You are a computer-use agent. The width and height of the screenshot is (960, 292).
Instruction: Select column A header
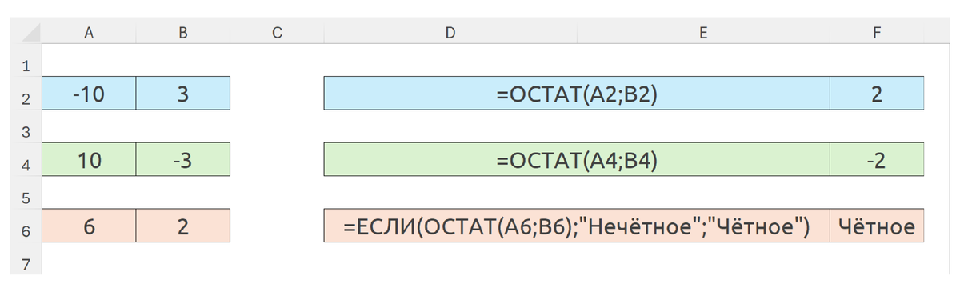[89, 34]
